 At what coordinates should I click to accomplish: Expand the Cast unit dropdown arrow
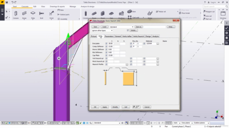pyautogui.click(x=143, y=17)
